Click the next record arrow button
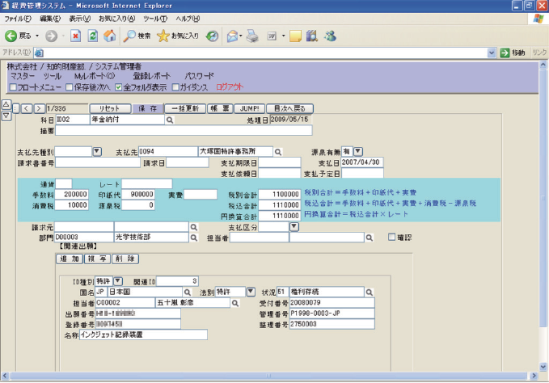The image size is (549, 383). tap(39, 109)
